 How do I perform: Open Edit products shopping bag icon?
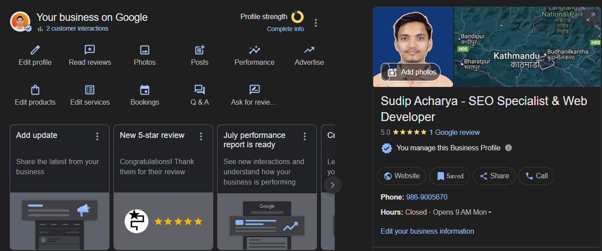[35, 90]
